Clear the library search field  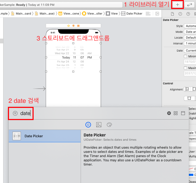click(169, 113)
